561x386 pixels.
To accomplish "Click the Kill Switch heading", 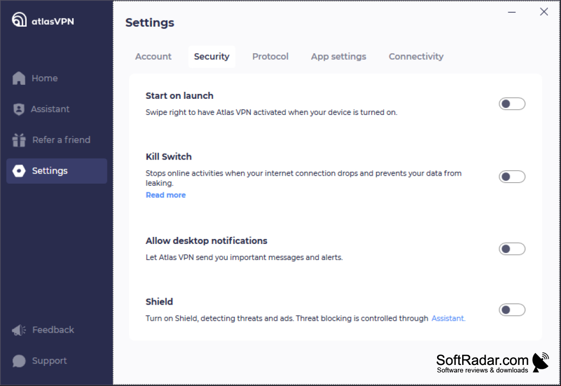I will coord(169,157).
